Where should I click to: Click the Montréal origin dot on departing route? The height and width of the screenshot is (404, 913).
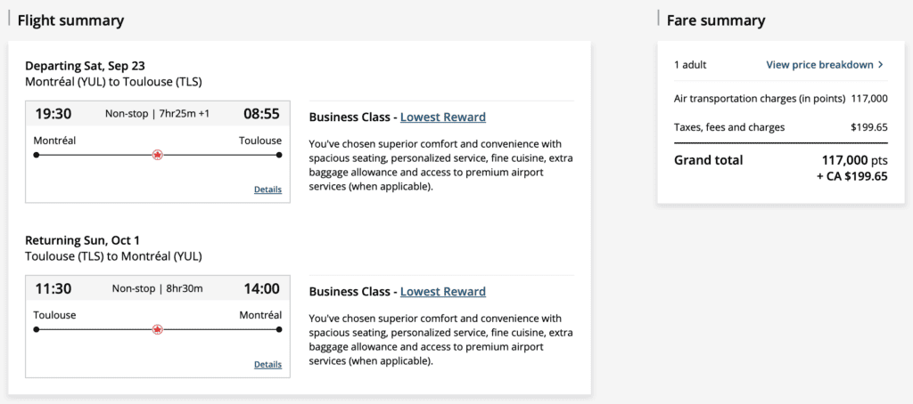pos(37,155)
